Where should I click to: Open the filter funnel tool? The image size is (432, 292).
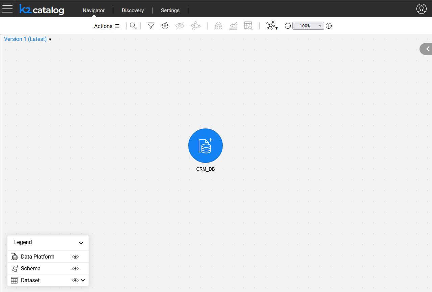[x=151, y=26]
